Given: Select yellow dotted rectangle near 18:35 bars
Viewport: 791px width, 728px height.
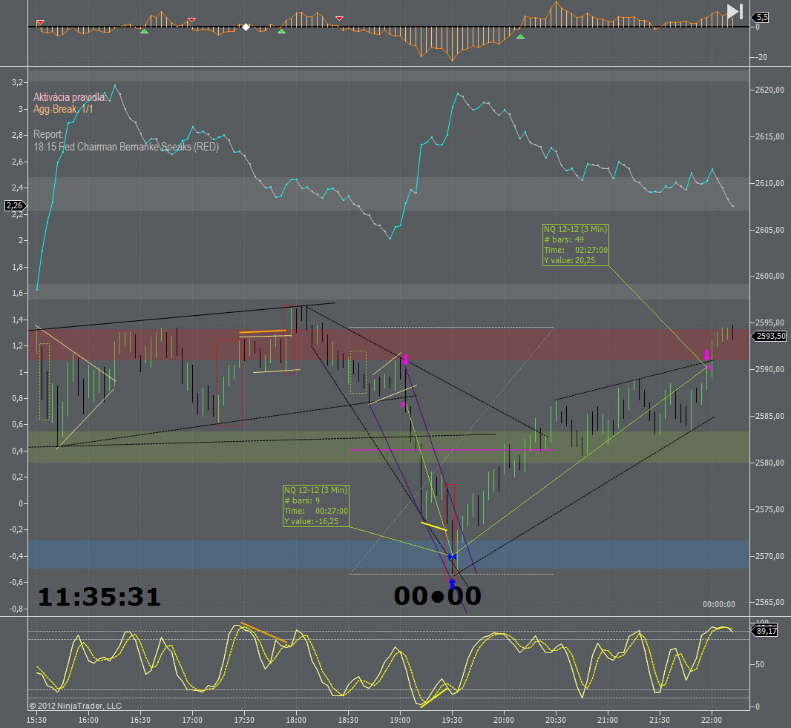Looking at the screenshot, I should 358,372.
